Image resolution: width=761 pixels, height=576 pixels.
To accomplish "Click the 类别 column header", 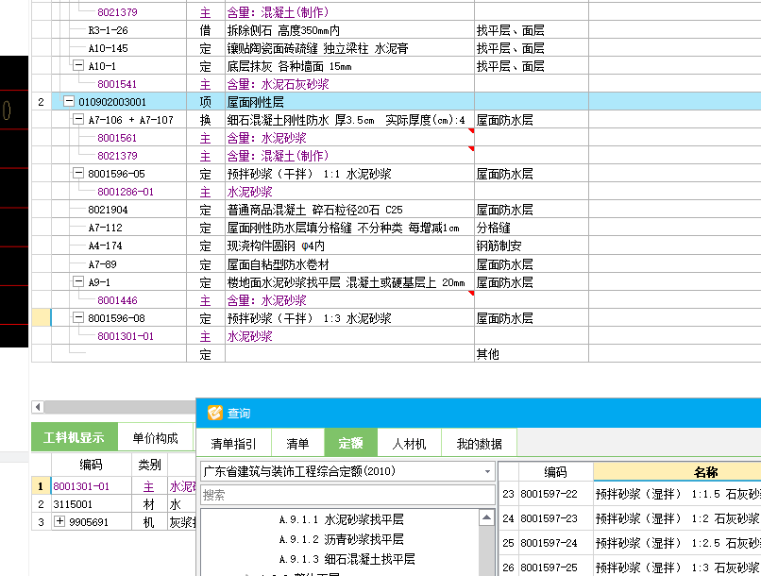I will click(x=149, y=465).
